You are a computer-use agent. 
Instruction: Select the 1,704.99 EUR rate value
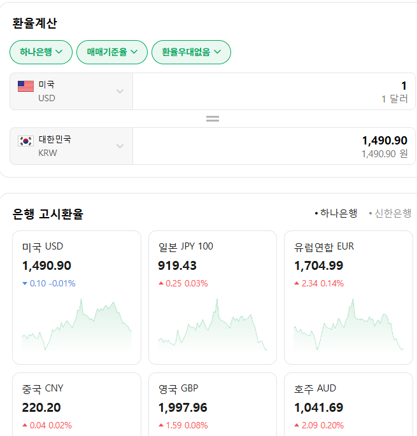[x=318, y=265]
